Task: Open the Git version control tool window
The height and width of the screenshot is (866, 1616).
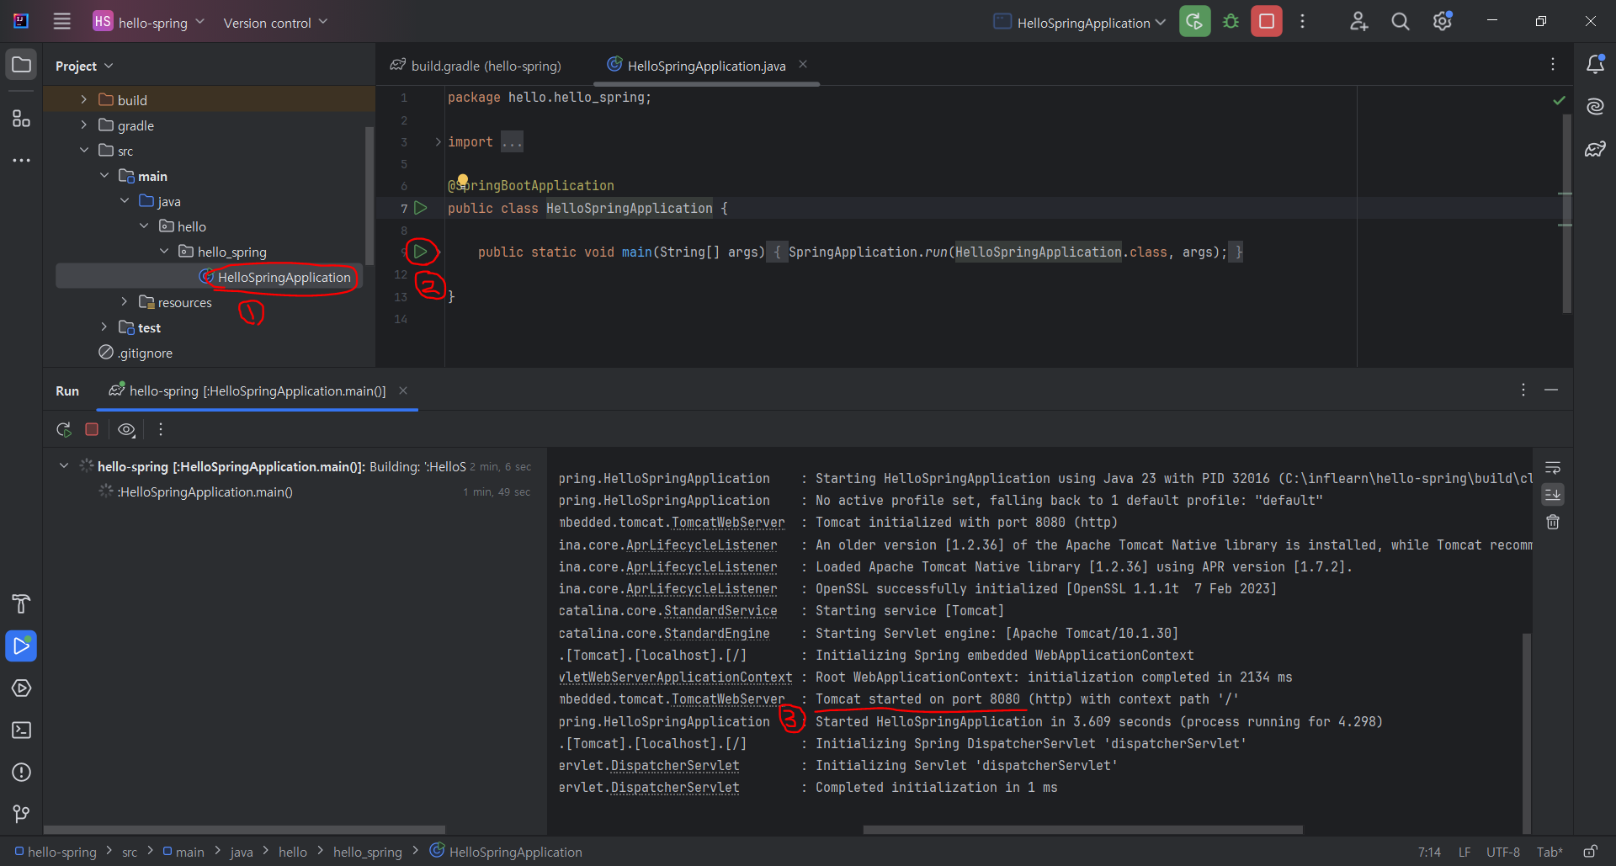Action: click(x=21, y=814)
